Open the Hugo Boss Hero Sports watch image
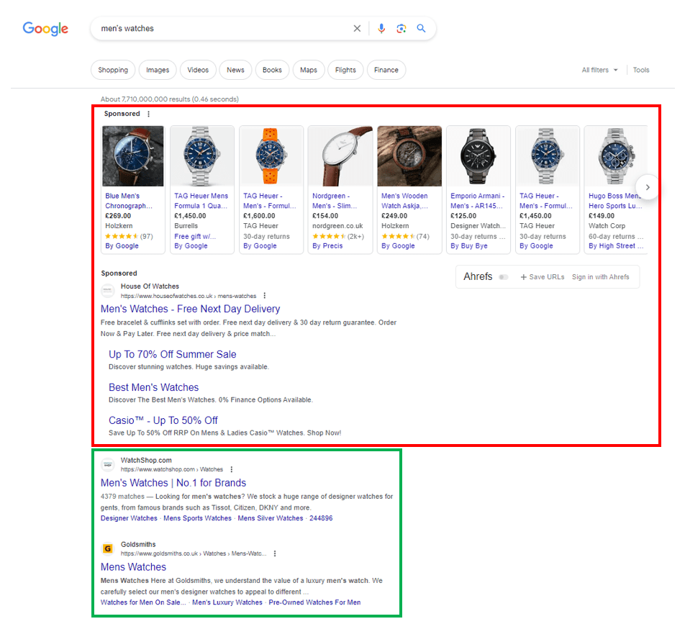Image resolution: width=685 pixels, height=624 pixels. 615,156
